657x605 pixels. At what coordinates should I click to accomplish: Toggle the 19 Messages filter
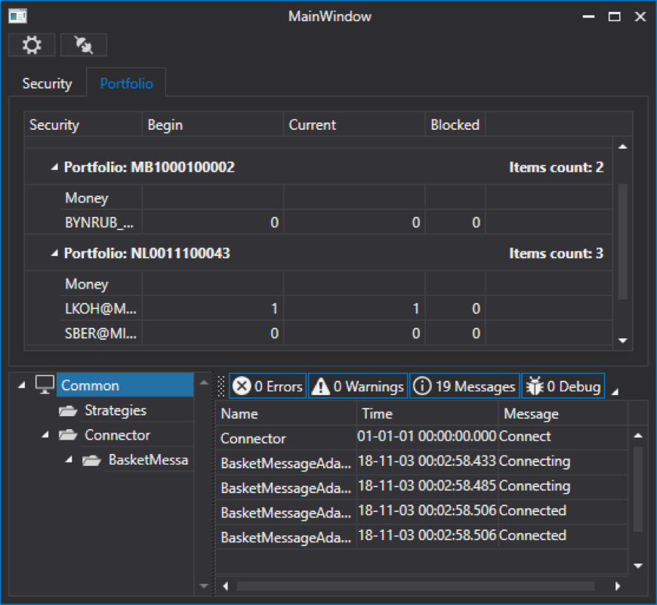[x=464, y=387]
